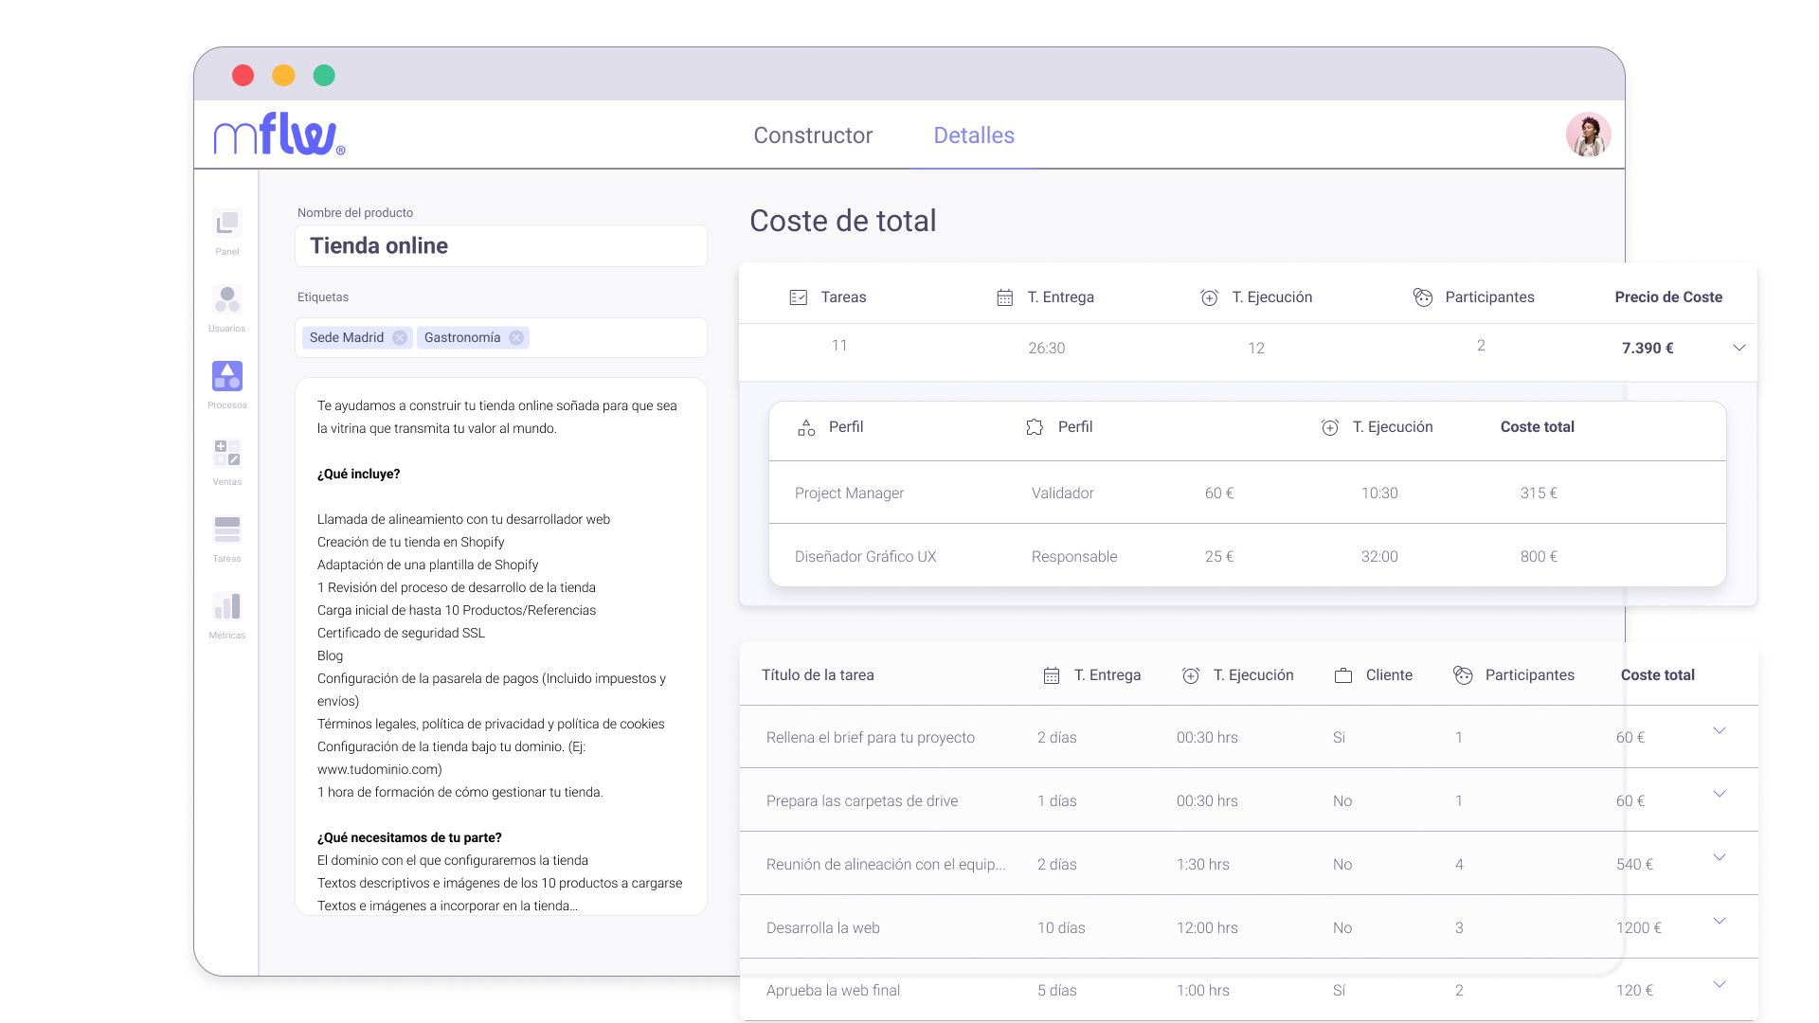This screenshot has height=1023, width=1819.
Task: Click the Validador role cell
Action: [1062, 494]
